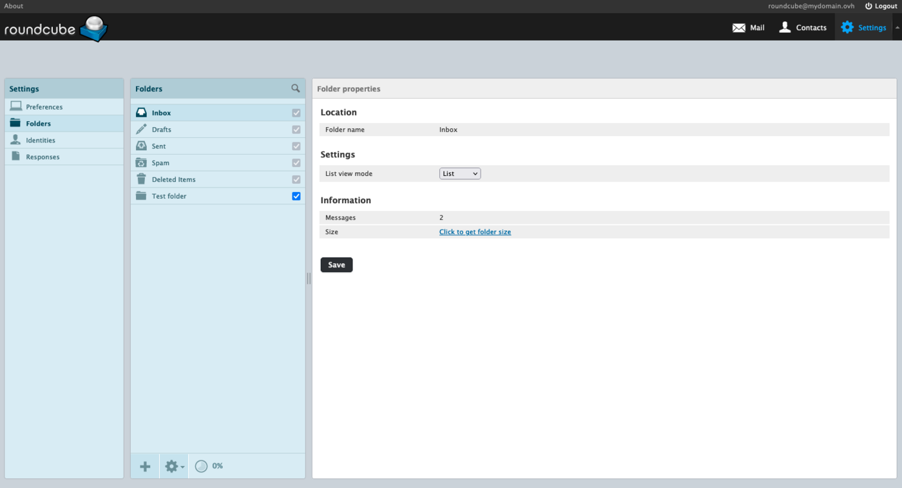Click the quota usage indicator showing 0%
This screenshot has height=488, width=902.
(x=209, y=466)
